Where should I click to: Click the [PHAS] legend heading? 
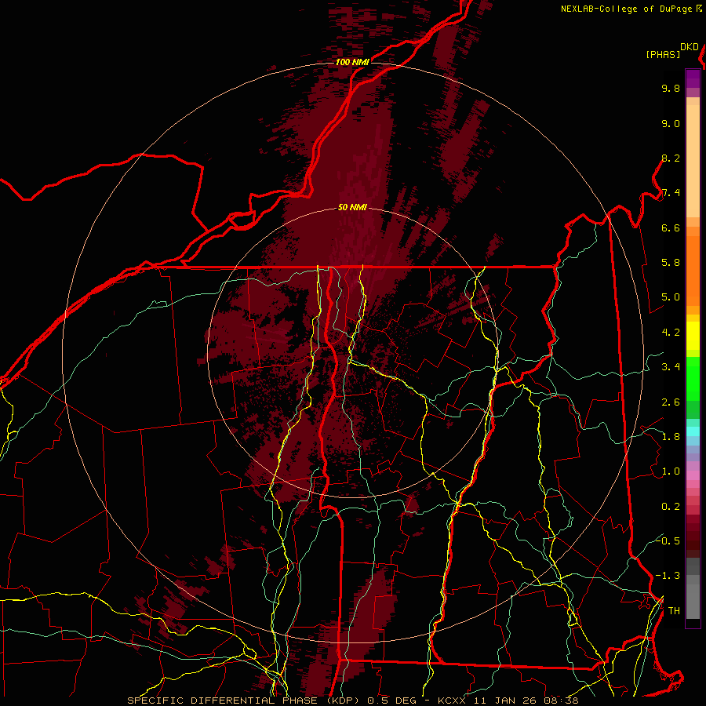tap(663, 55)
